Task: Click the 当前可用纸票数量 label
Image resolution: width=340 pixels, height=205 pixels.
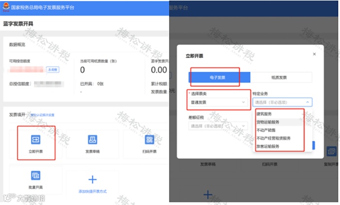Action: click(x=98, y=61)
